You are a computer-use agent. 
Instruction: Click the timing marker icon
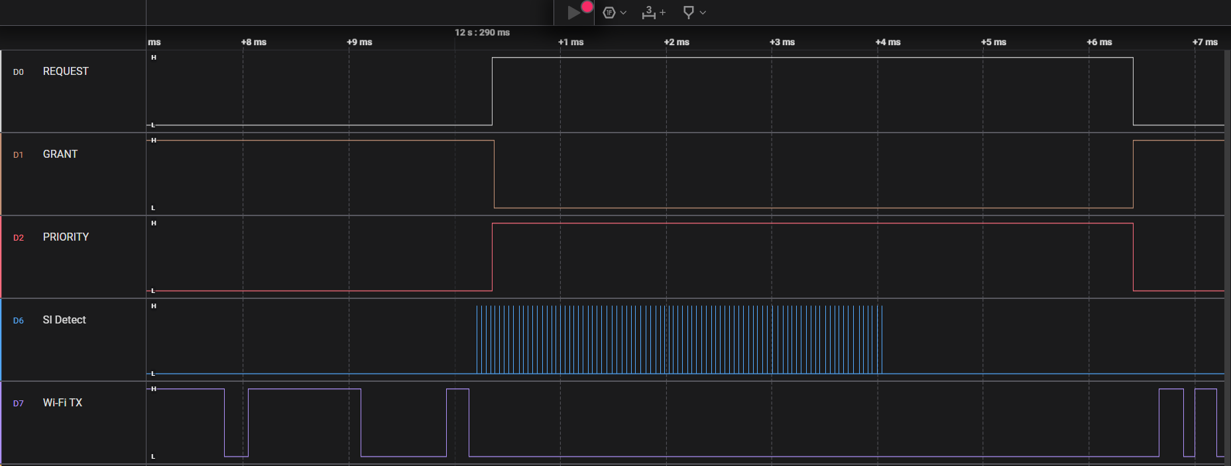click(x=688, y=12)
